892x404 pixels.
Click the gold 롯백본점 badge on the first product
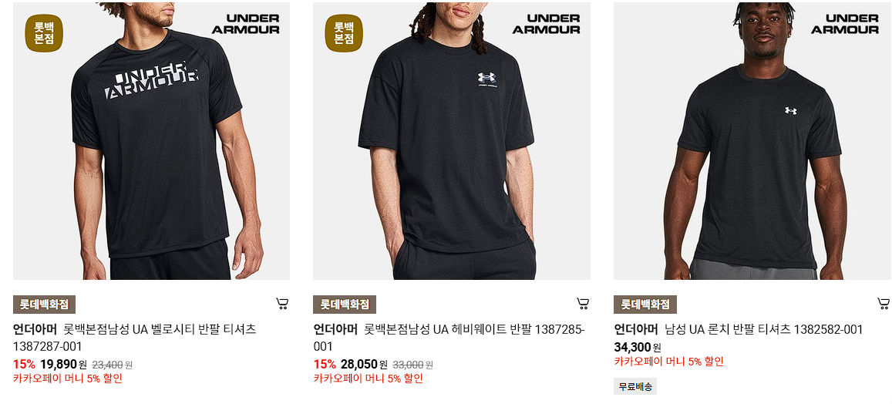tap(44, 33)
